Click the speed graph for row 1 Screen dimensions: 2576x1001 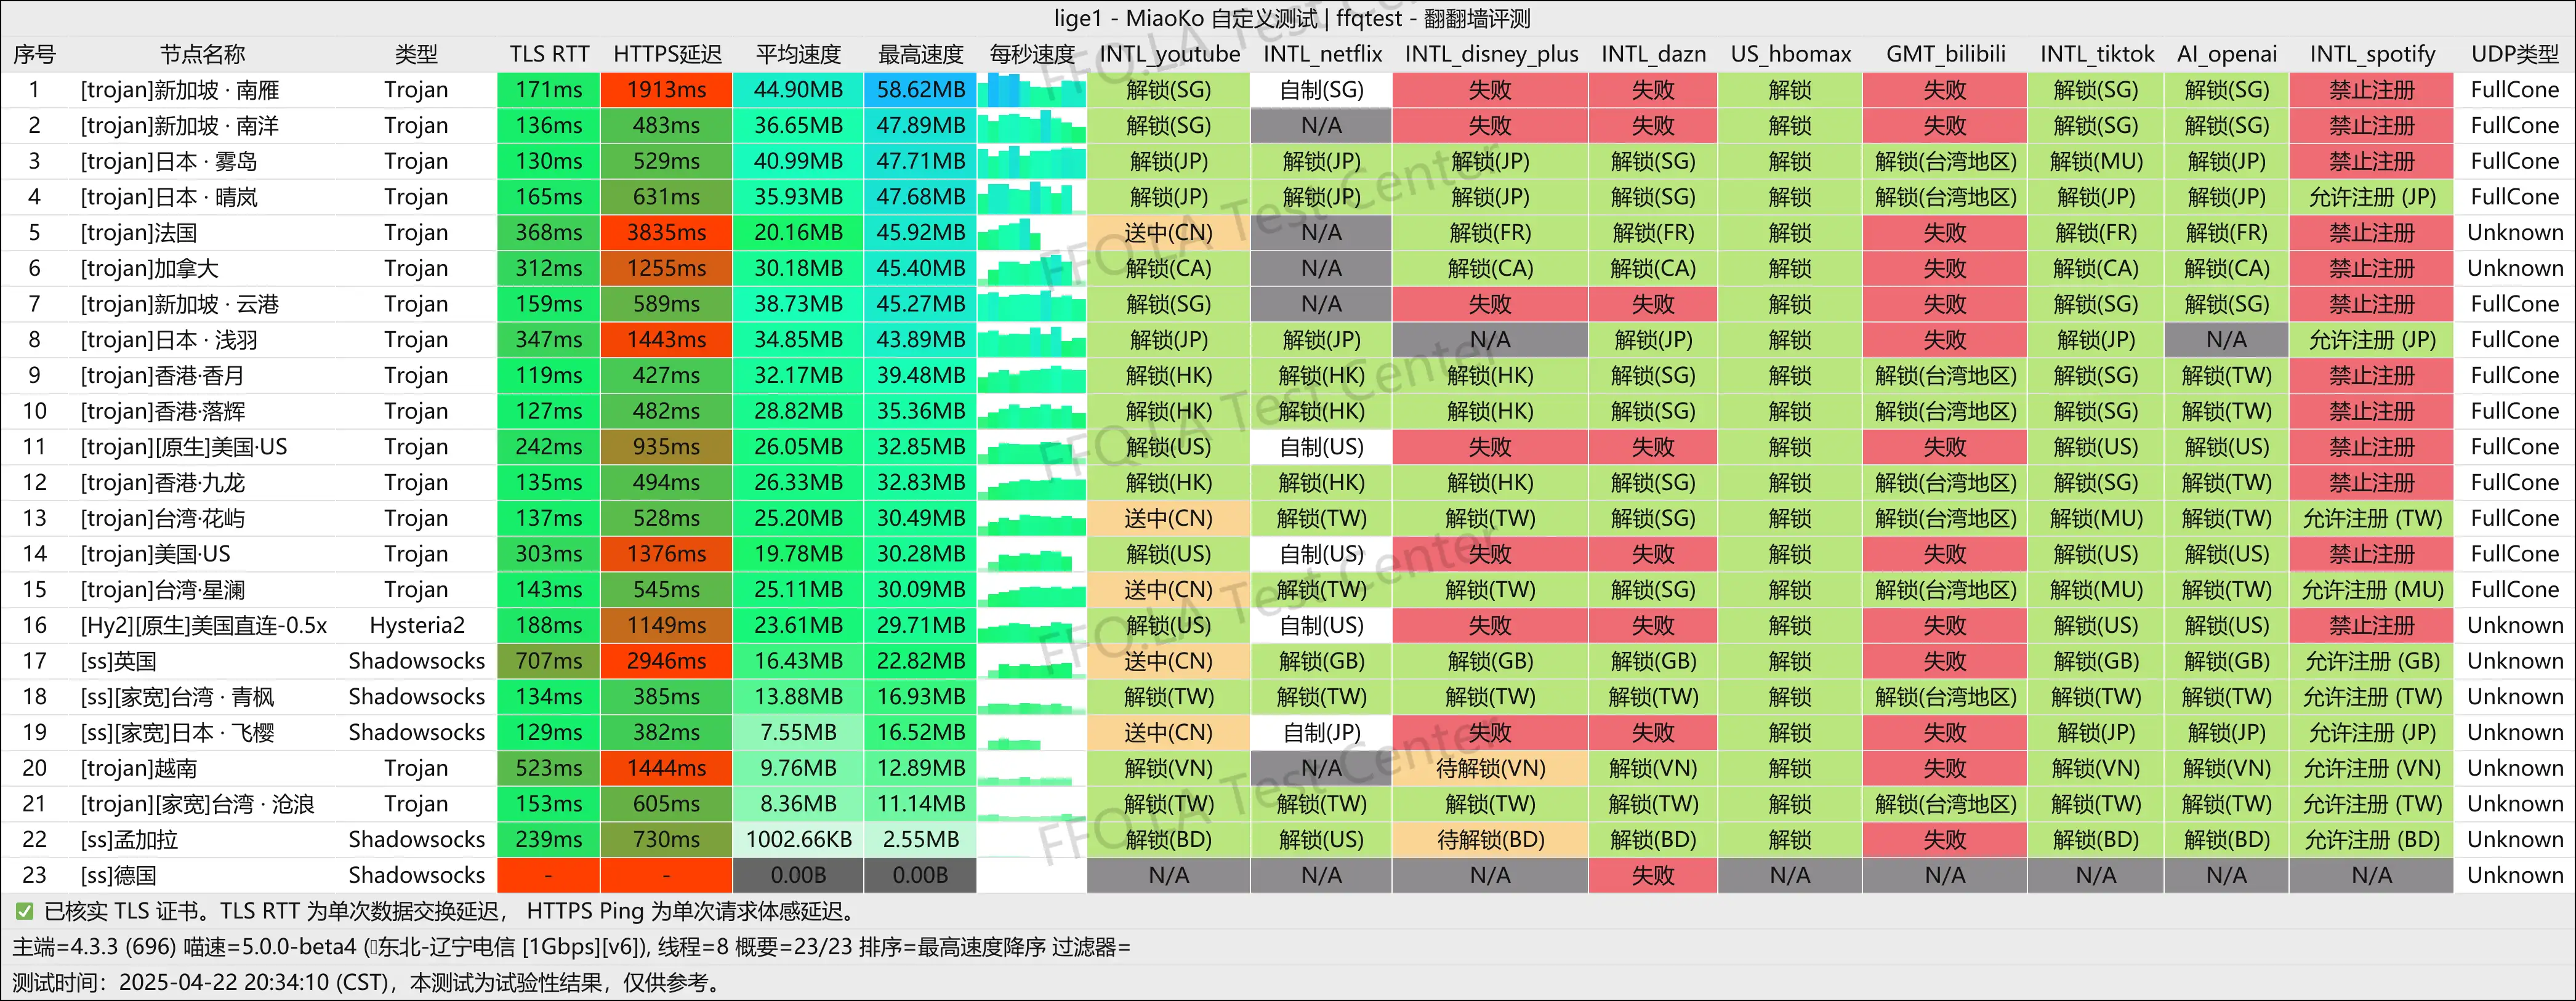click(1031, 90)
